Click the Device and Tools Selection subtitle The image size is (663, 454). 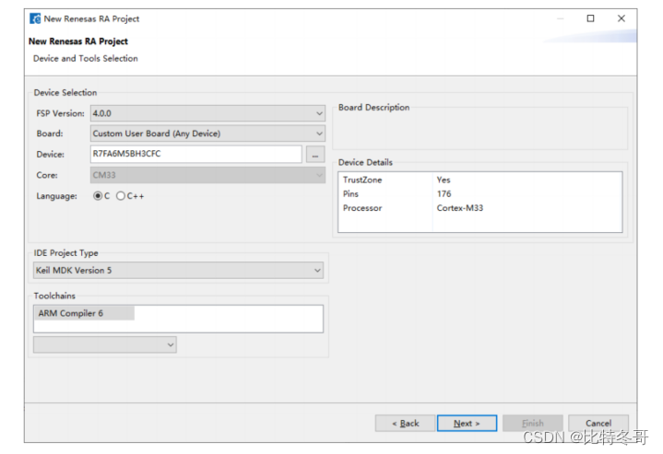tap(86, 58)
